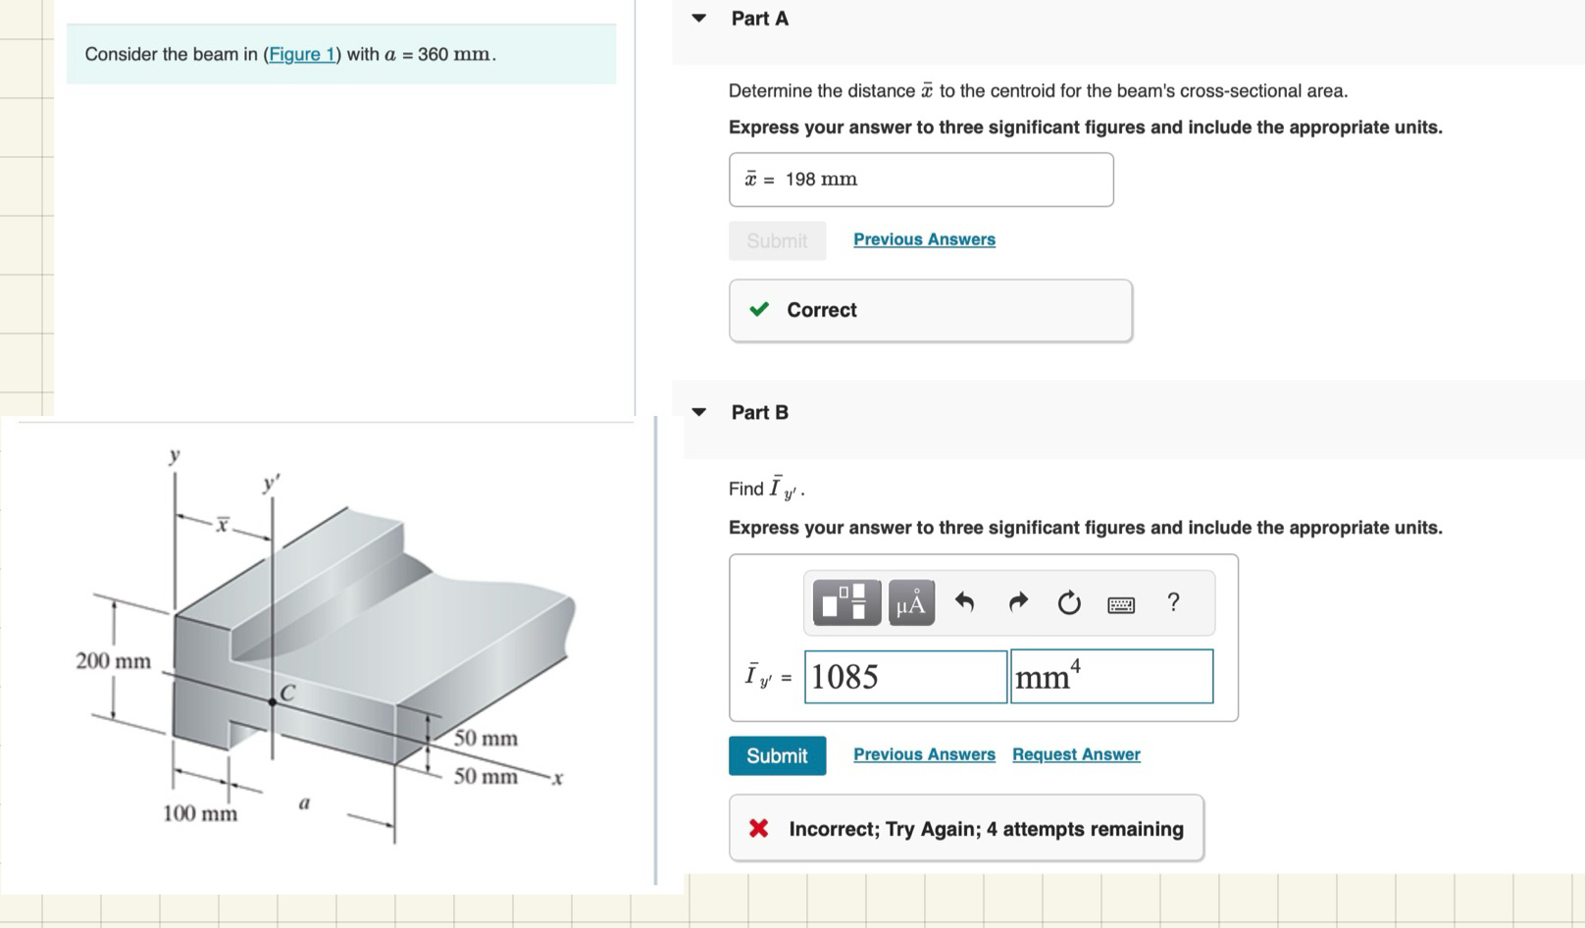Click the mm4 units input field
The height and width of the screenshot is (928, 1585).
(x=1110, y=677)
